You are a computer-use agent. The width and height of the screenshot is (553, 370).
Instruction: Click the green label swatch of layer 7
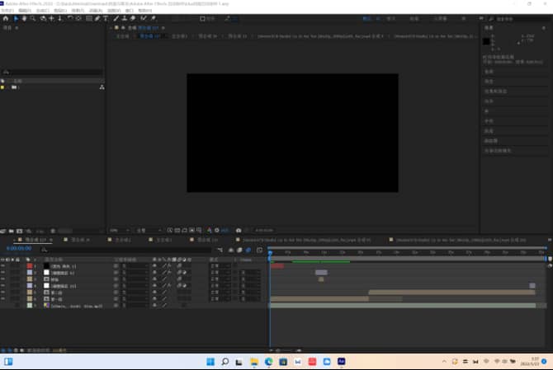(30, 306)
